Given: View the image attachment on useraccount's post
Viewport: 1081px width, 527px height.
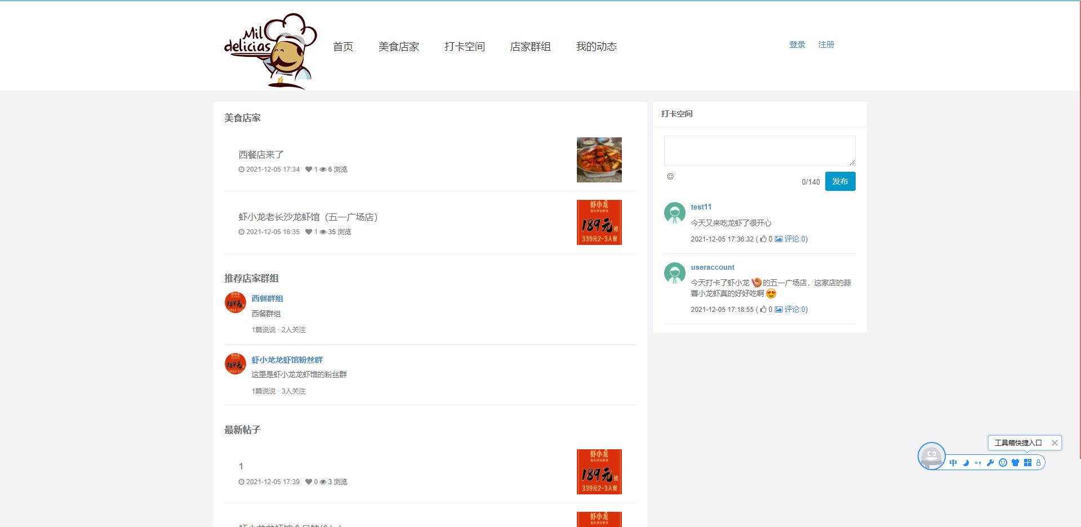Looking at the screenshot, I should [777, 309].
